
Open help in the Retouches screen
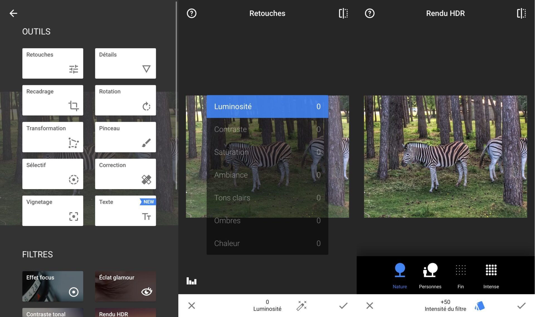click(x=191, y=13)
